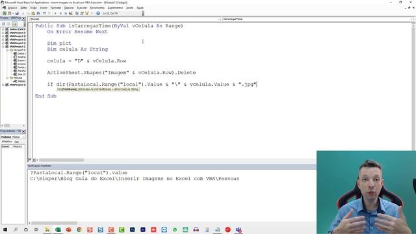Click the Break pause icon in toolbar

click(60, 13)
